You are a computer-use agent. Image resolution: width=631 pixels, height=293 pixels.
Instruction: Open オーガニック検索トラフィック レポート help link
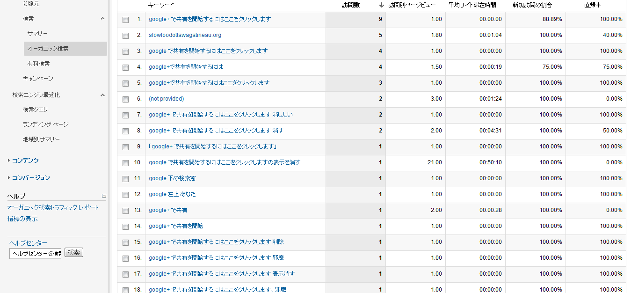(x=53, y=207)
